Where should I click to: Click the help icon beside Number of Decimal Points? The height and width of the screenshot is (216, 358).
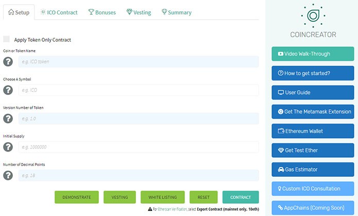pos(8,175)
